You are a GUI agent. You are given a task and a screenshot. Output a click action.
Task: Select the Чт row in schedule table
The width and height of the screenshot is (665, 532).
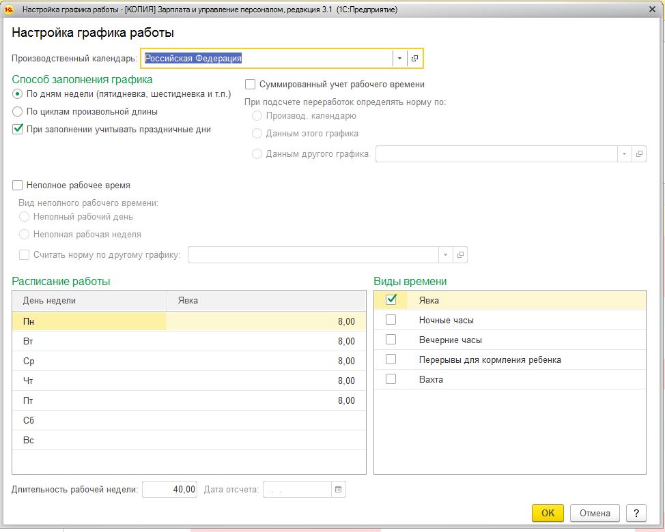[189, 381]
